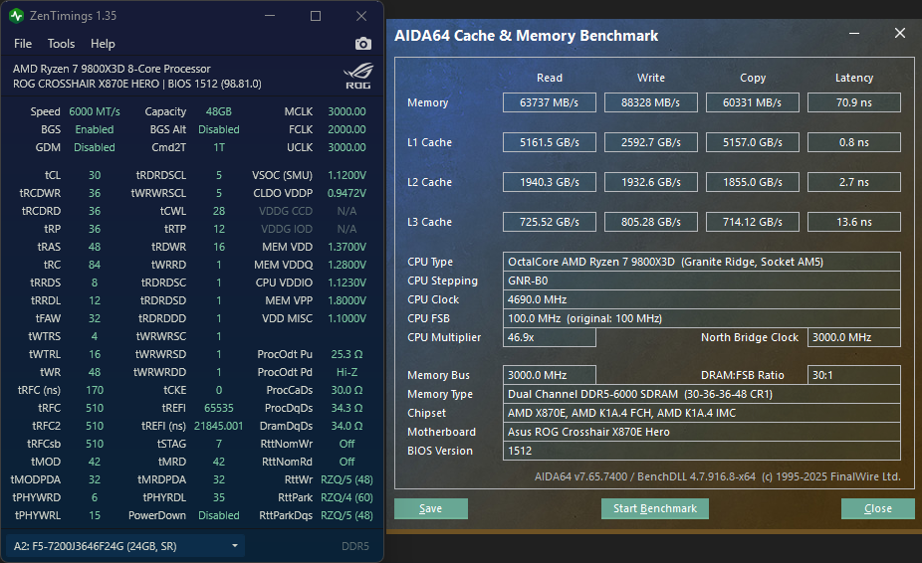Click the FCLK value 2000.00

pyautogui.click(x=346, y=129)
